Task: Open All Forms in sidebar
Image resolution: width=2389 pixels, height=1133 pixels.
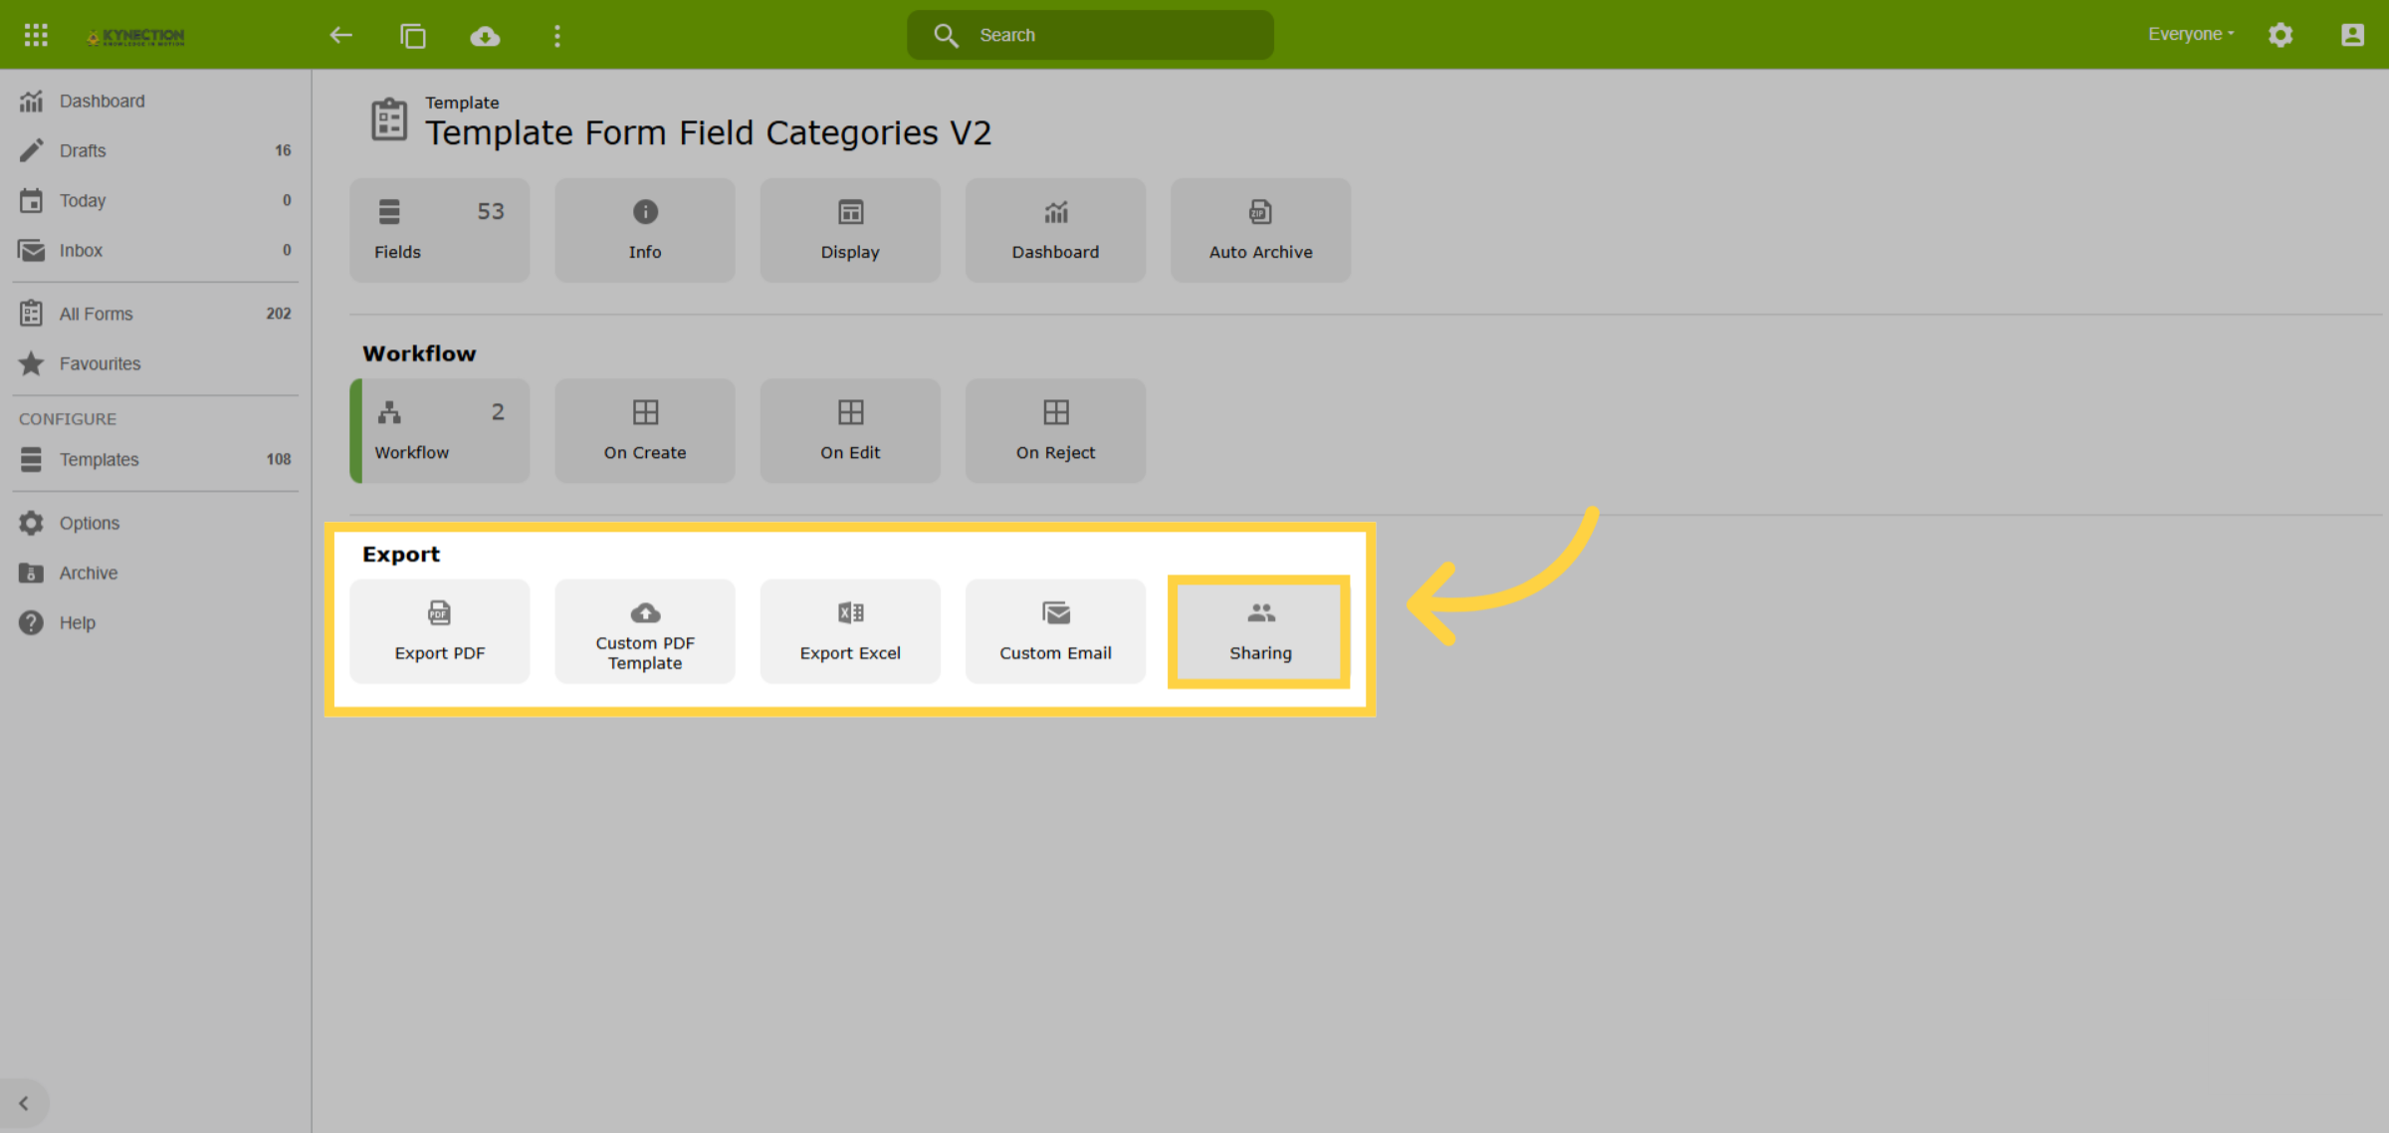Action: [155, 314]
